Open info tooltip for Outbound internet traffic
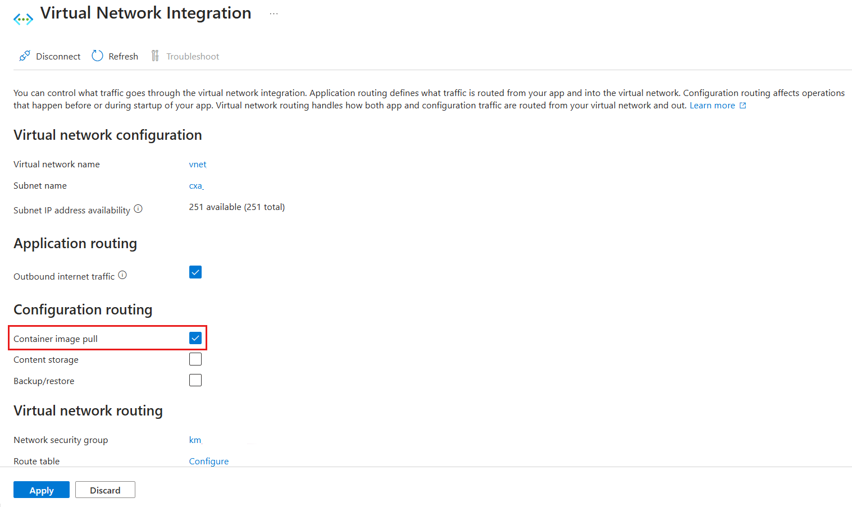 (x=122, y=275)
